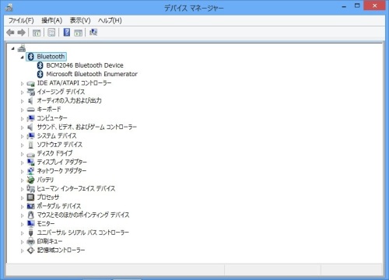This screenshot has width=389, height=280.
Task: Click the ソフトウェア デバイス icon
Action: tap(30, 145)
